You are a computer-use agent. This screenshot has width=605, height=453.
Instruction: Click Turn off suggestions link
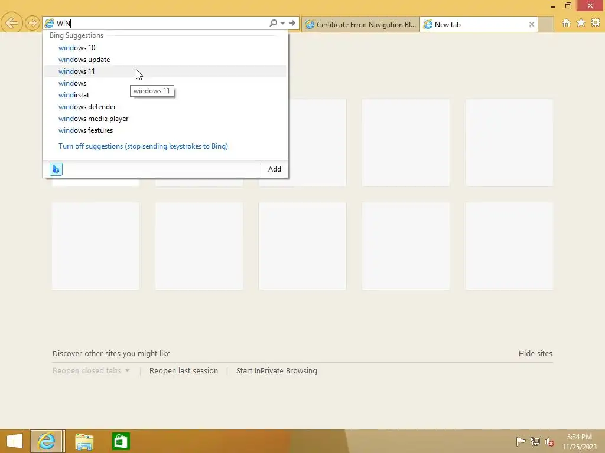143,146
